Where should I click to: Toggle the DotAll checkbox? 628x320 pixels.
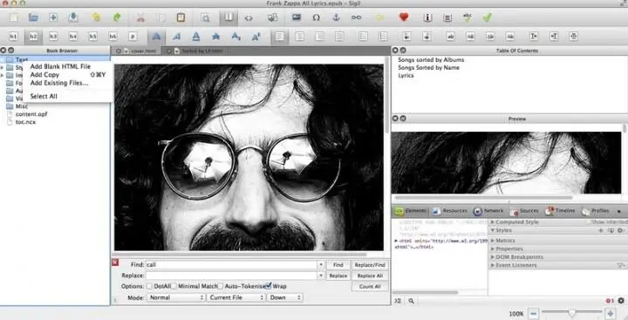tap(149, 286)
